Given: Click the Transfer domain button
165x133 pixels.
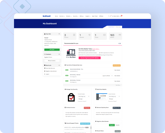Looking at the screenshot, I should click(x=118, y=125).
